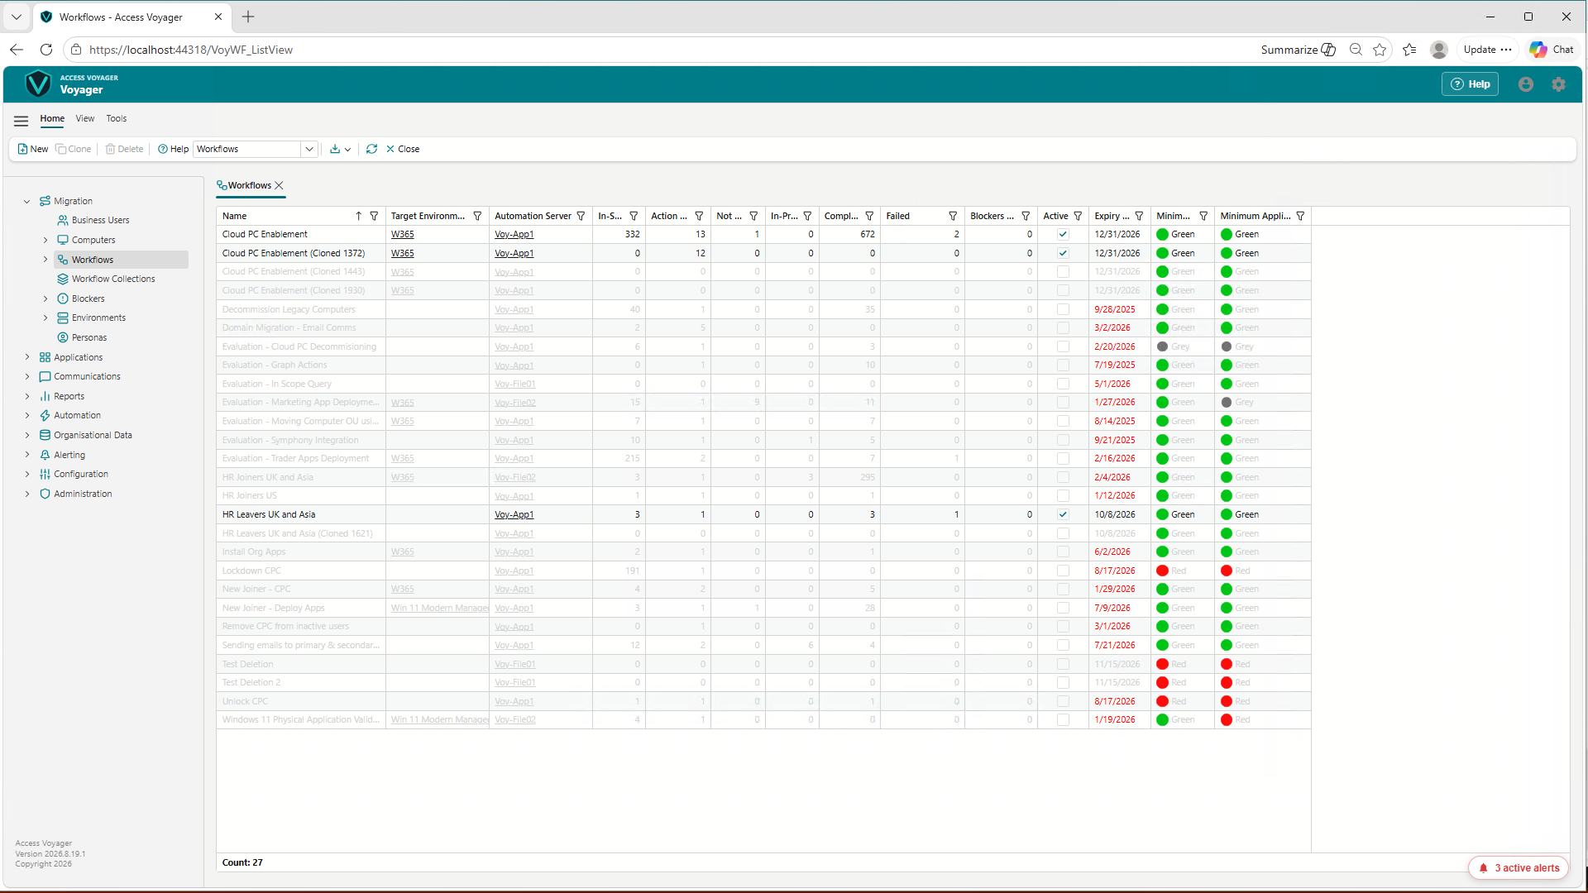1588x893 pixels.
Task: Click the Communications sidebar icon
Action: pyautogui.click(x=45, y=377)
